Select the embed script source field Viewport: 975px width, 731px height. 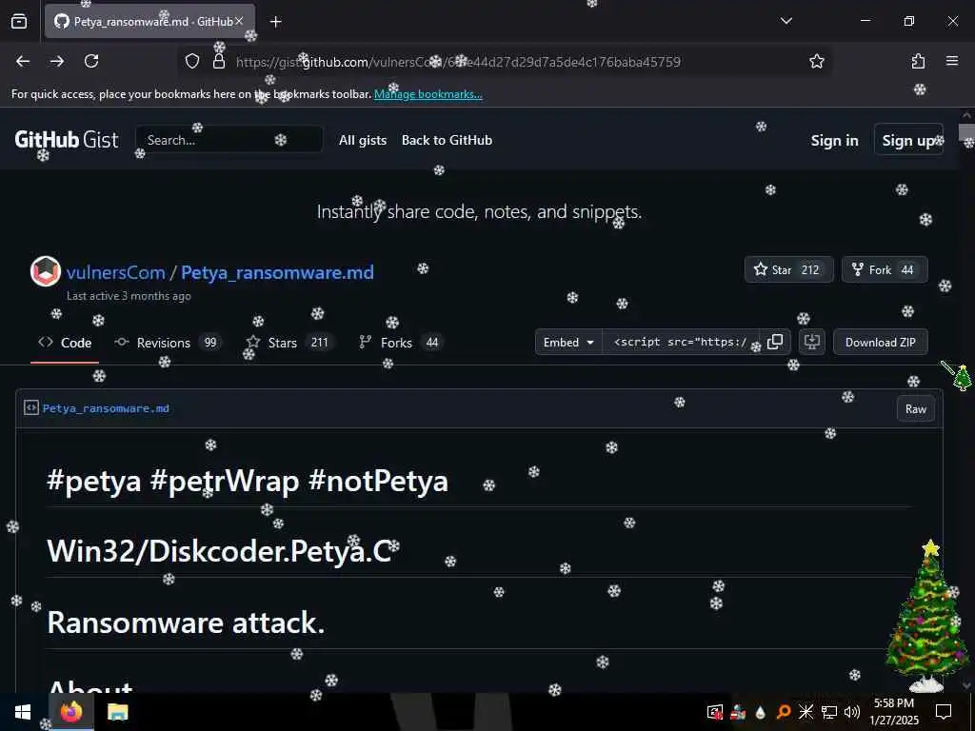tap(680, 342)
